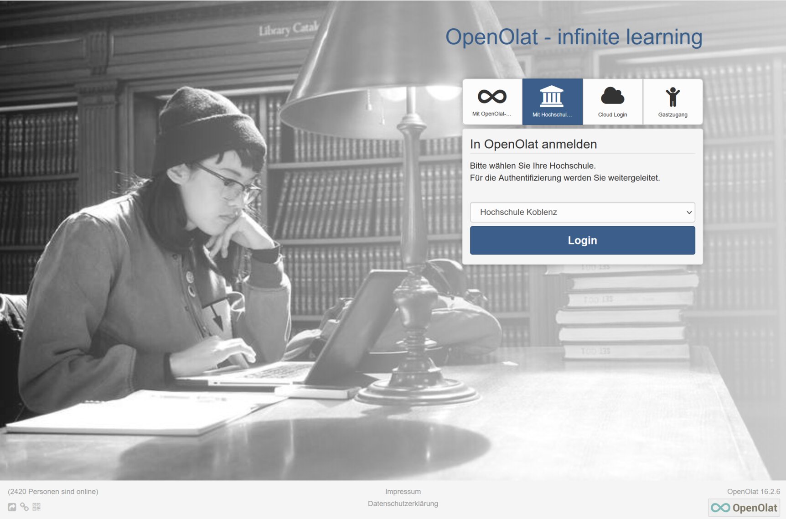Click the chevron arrow of university selector
The height and width of the screenshot is (519, 786).
(x=689, y=213)
